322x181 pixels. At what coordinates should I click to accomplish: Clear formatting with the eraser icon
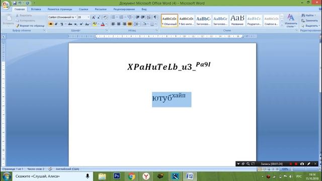point(105,18)
